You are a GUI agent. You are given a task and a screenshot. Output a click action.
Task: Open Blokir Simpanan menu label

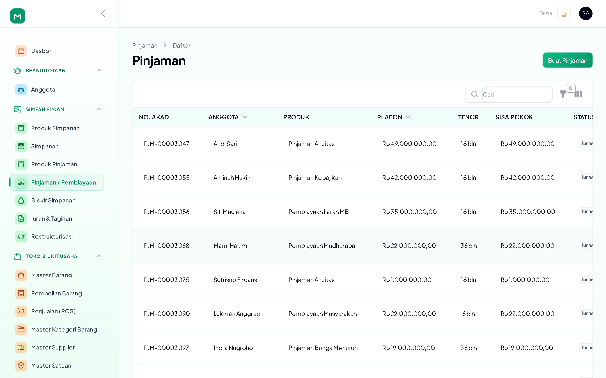pos(53,200)
